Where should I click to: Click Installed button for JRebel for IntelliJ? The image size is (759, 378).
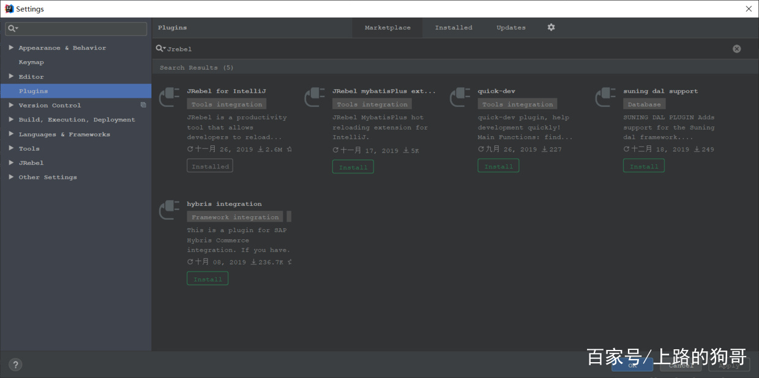[x=210, y=166]
